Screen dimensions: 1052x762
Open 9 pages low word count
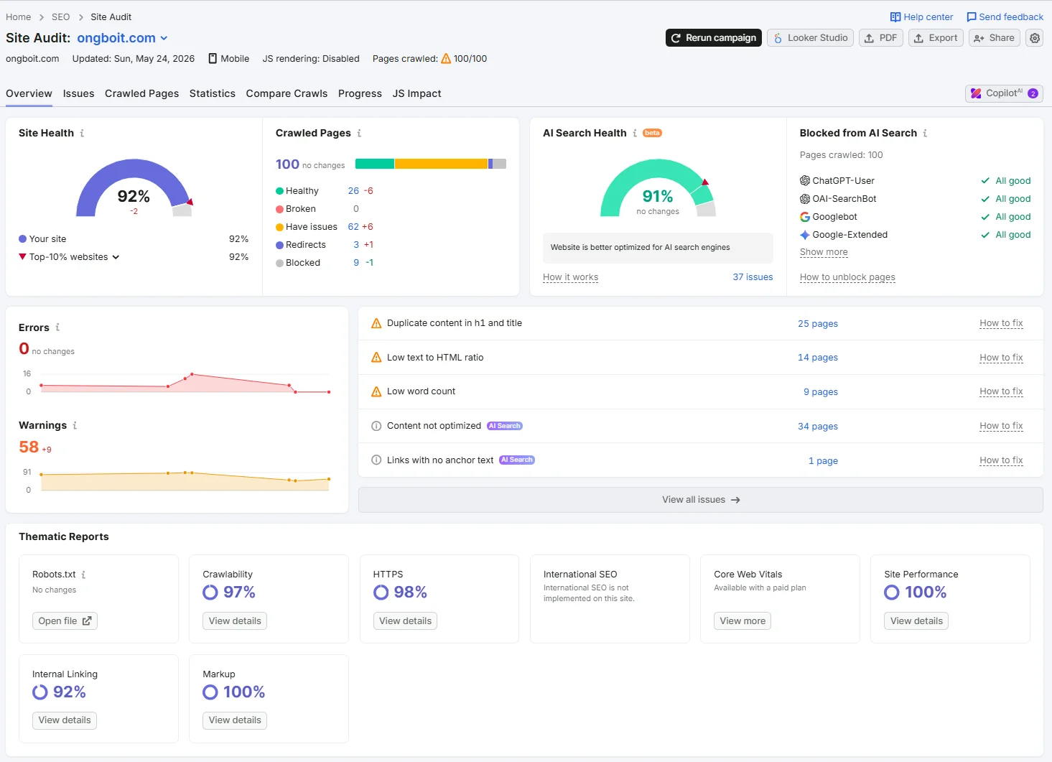point(821,392)
